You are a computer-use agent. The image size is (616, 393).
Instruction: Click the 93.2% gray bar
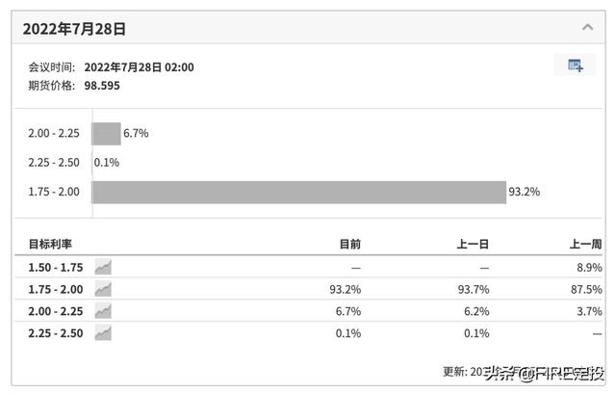pos(299,193)
